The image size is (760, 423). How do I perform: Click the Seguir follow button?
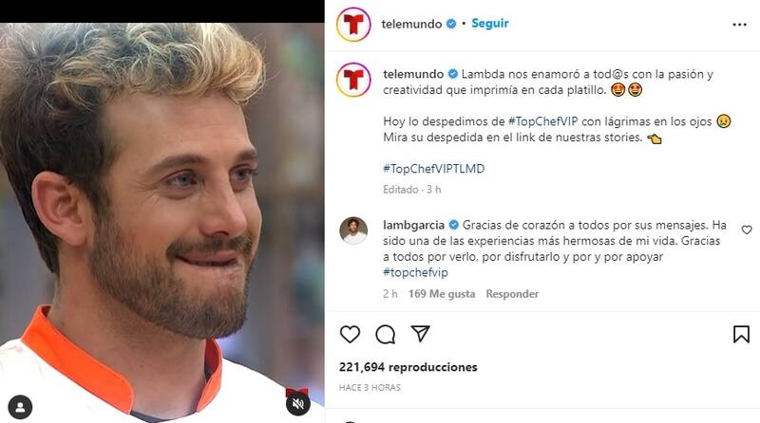pyautogui.click(x=490, y=23)
